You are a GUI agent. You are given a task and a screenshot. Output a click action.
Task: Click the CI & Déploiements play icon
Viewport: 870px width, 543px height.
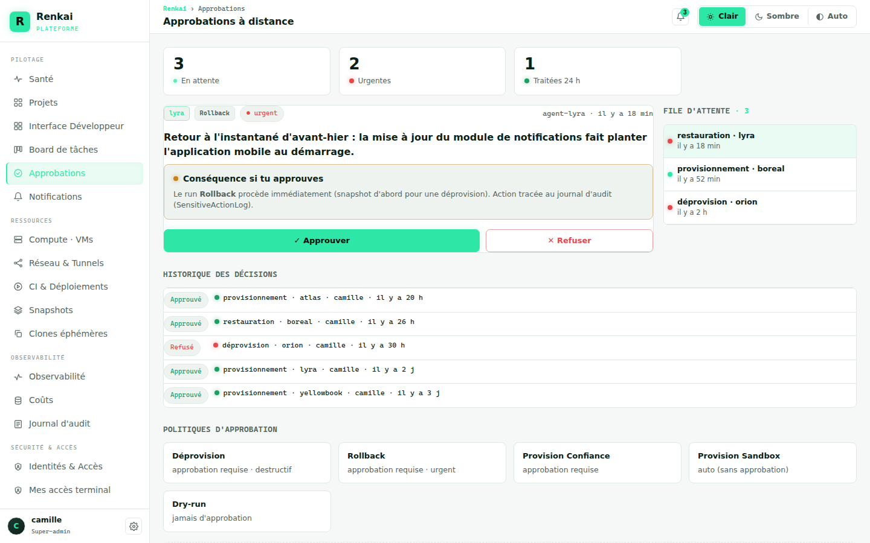[x=18, y=287]
